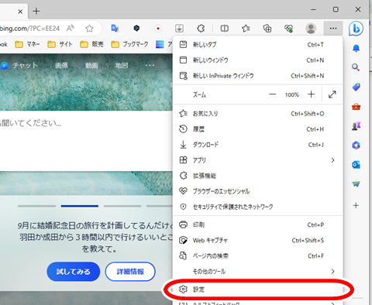Image resolution: width=372 pixels, height=305 pixels.
Task: Open sidebar Microsoft 365 icon
Action: [x=356, y=146]
